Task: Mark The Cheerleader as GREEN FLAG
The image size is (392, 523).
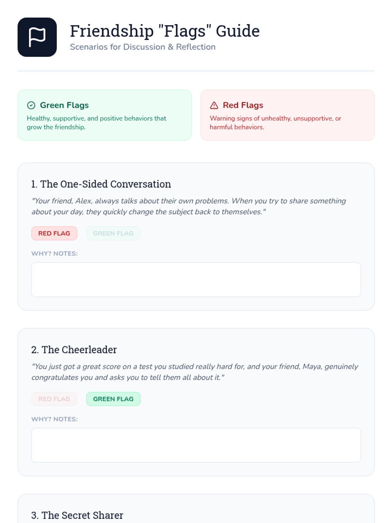Action: [x=113, y=399]
